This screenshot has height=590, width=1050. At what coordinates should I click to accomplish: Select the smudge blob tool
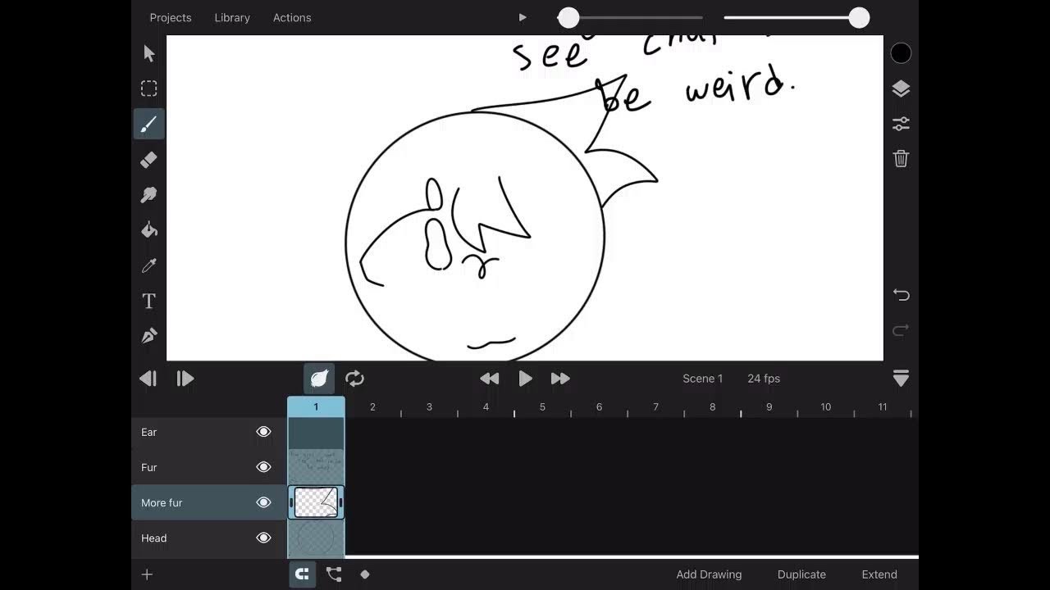148,195
